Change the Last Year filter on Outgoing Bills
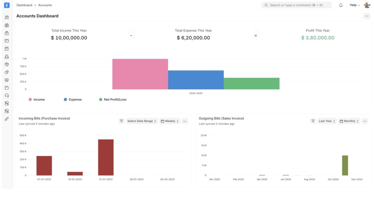 pyautogui.click(x=327, y=121)
